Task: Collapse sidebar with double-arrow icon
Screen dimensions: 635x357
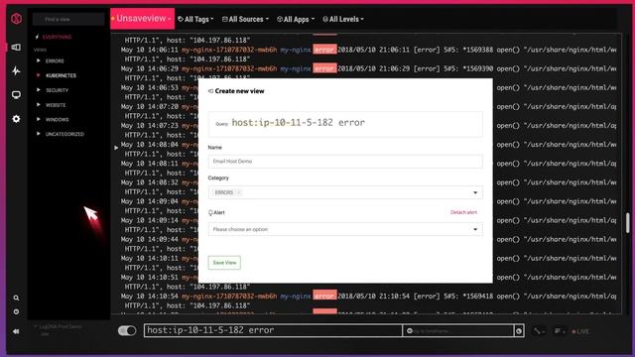Action: (x=16, y=331)
